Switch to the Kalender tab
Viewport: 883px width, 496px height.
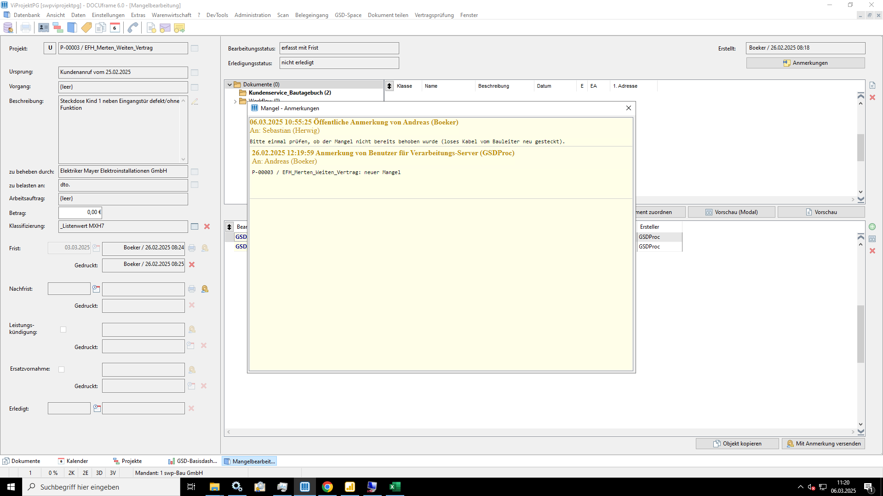pyautogui.click(x=73, y=461)
